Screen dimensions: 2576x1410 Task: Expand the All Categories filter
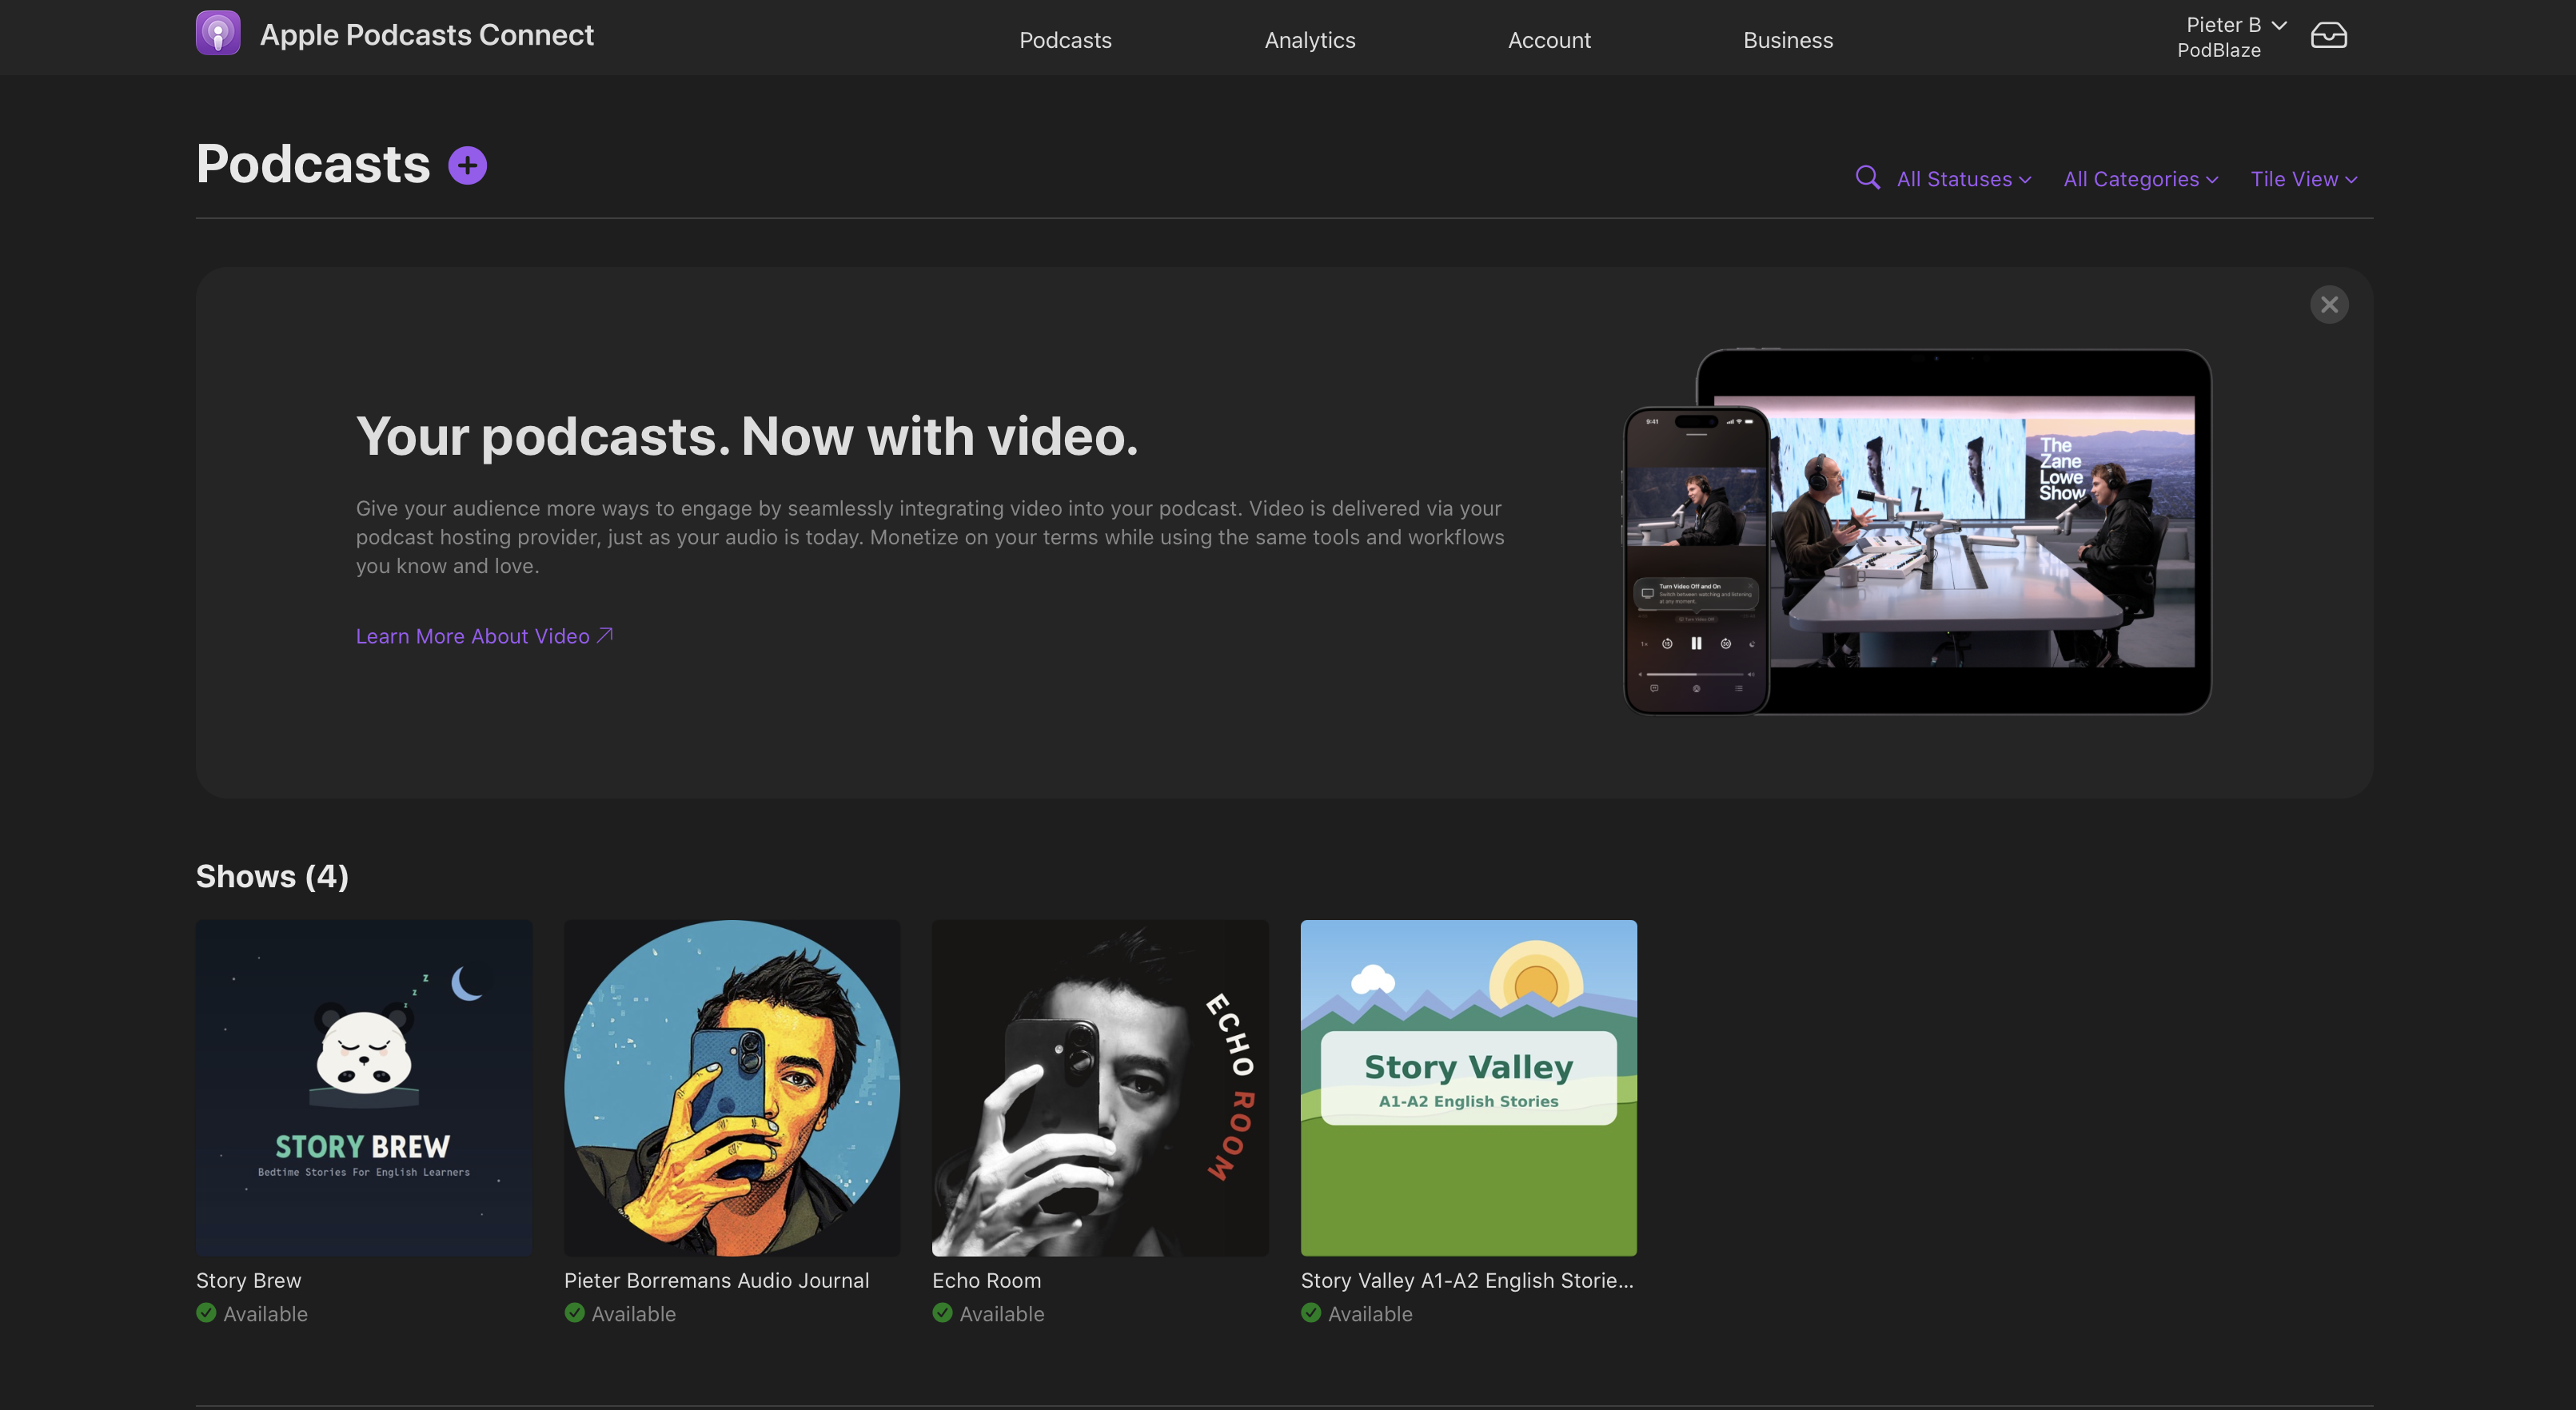(2141, 179)
